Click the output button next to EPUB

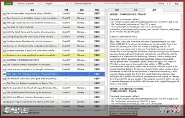177,3
